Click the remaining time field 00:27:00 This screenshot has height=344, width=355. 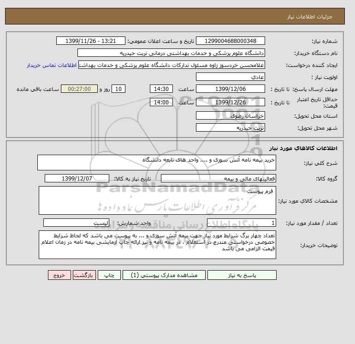point(79,89)
